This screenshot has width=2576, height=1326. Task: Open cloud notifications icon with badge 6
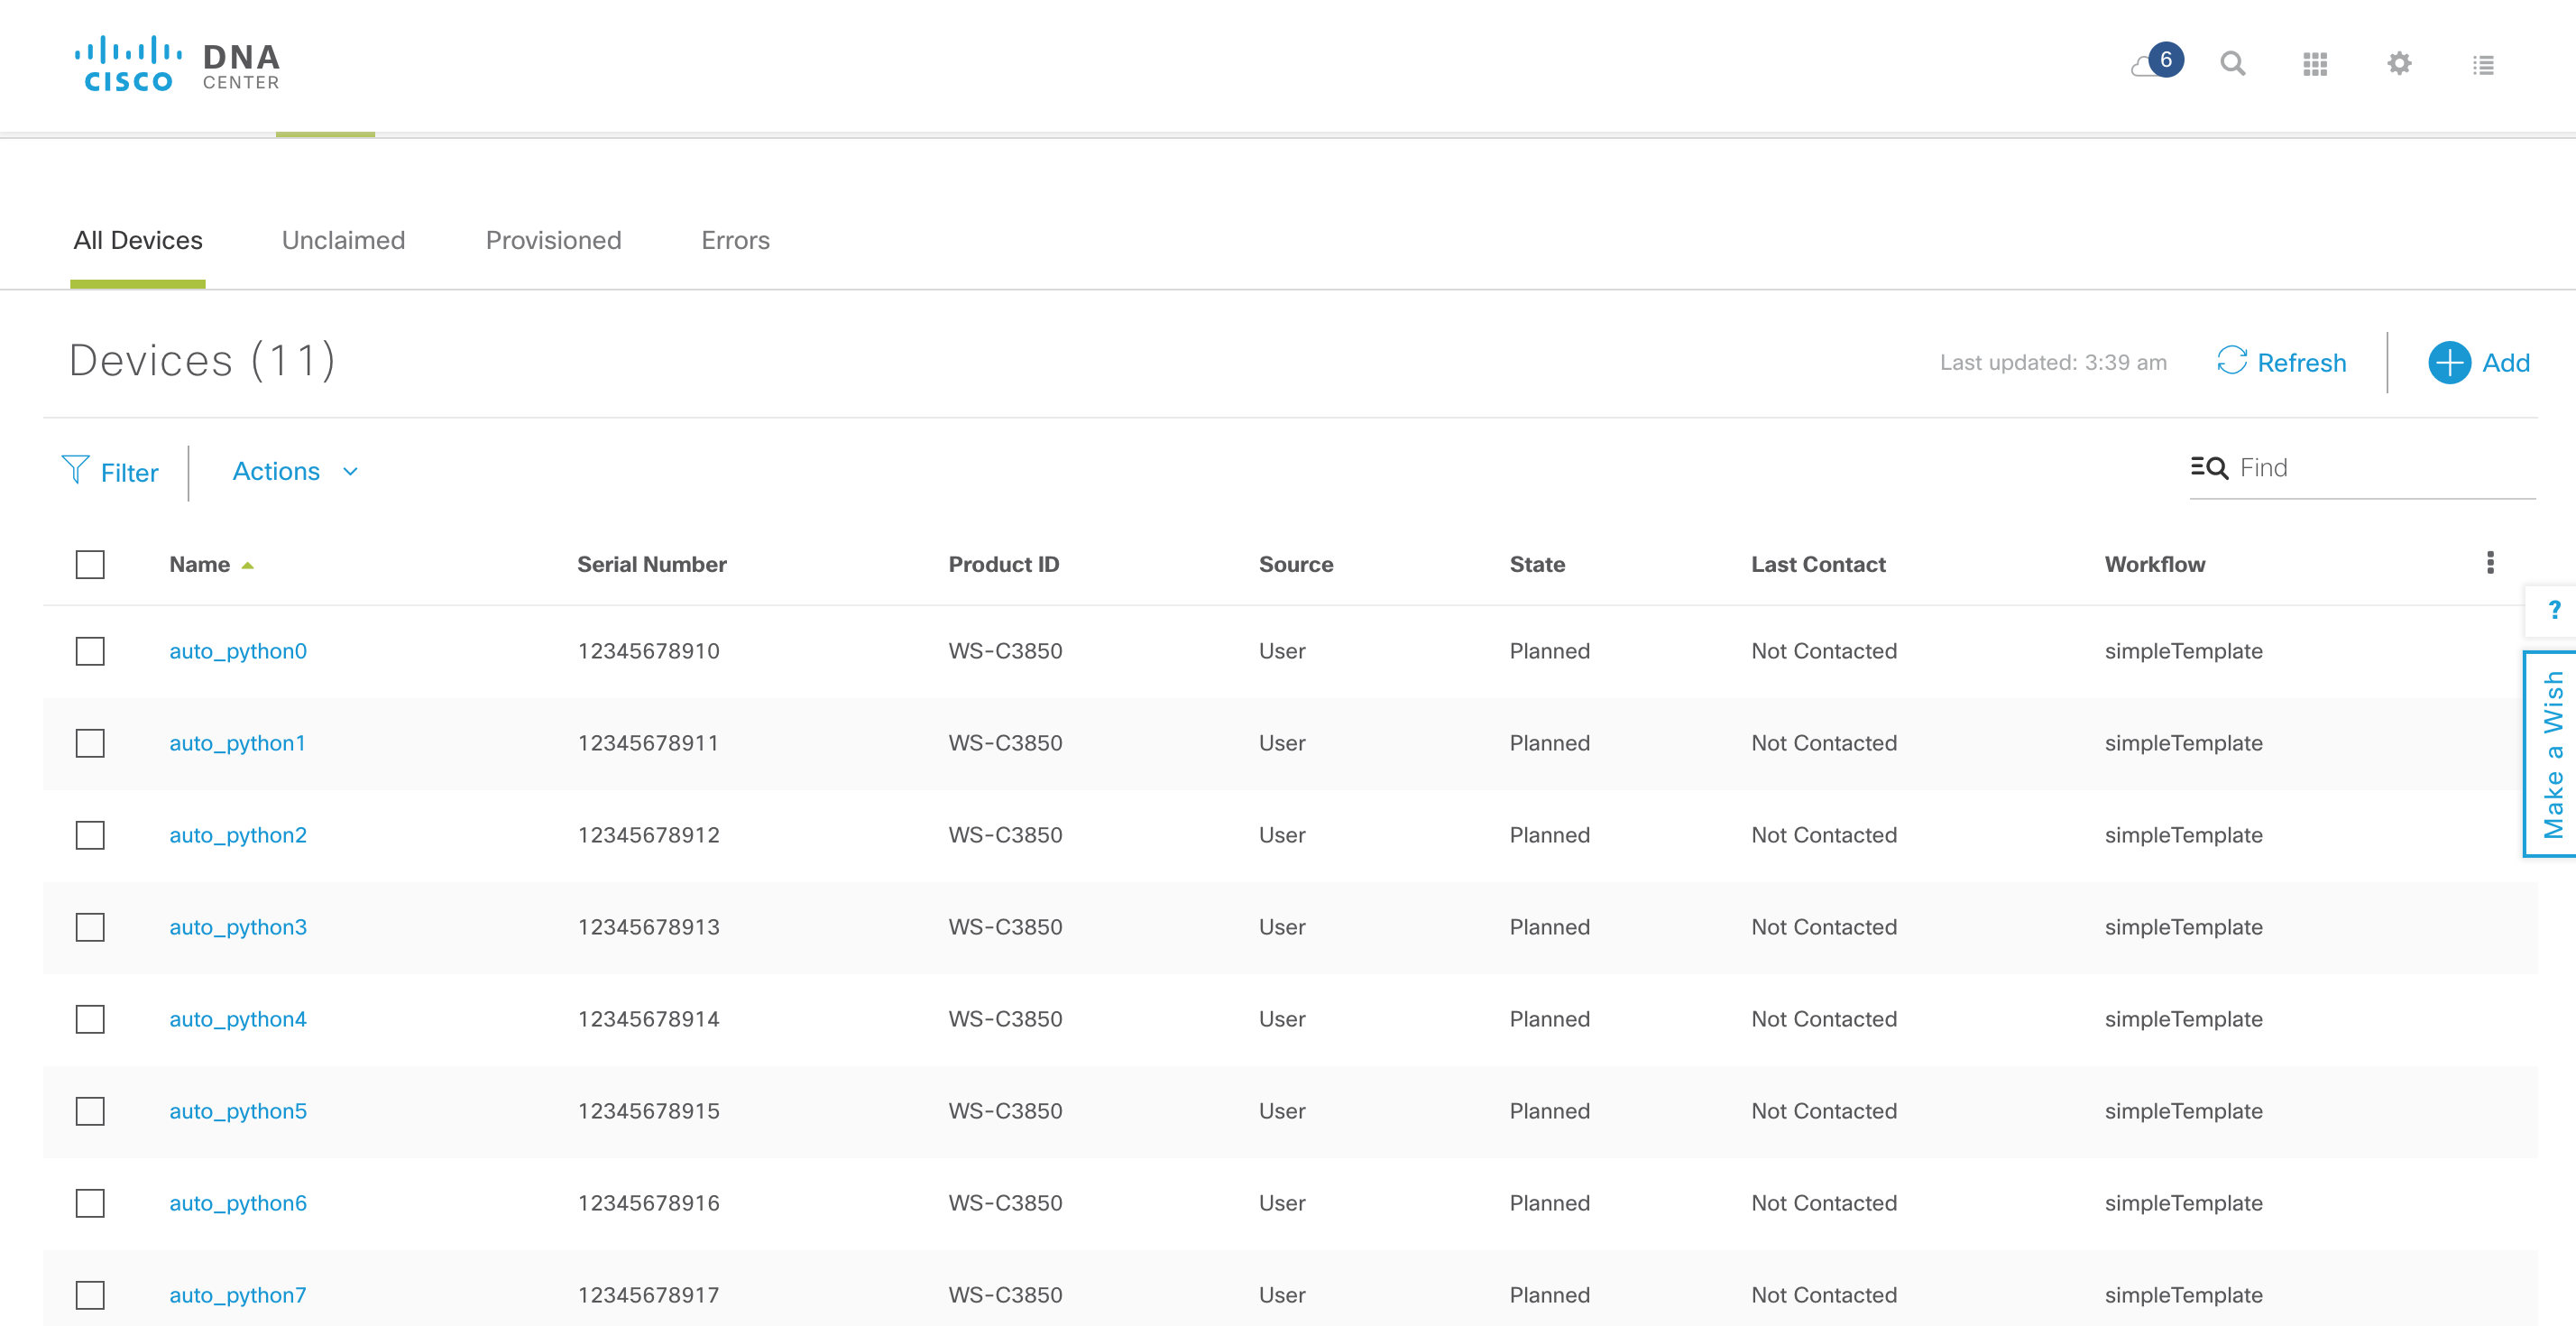coord(2155,64)
